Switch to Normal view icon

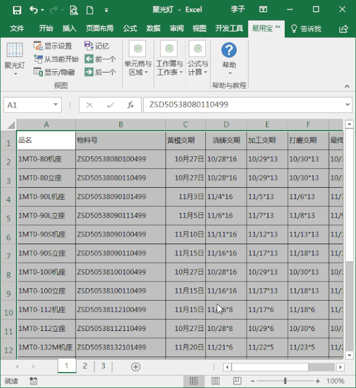pyautogui.click(x=193, y=381)
